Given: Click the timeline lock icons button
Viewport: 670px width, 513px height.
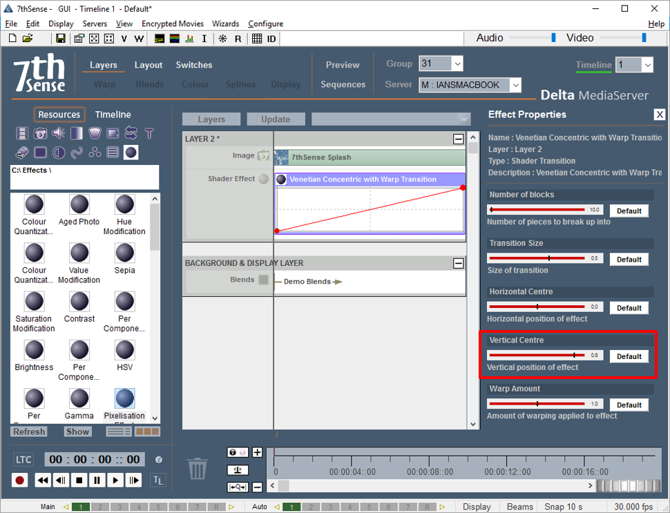Looking at the screenshot, I should (x=237, y=452).
